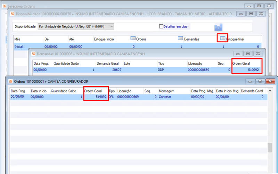Click the Ordens grid vertical scrollbar thumb
The image size is (278, 174).
click(x=270, y=147)
